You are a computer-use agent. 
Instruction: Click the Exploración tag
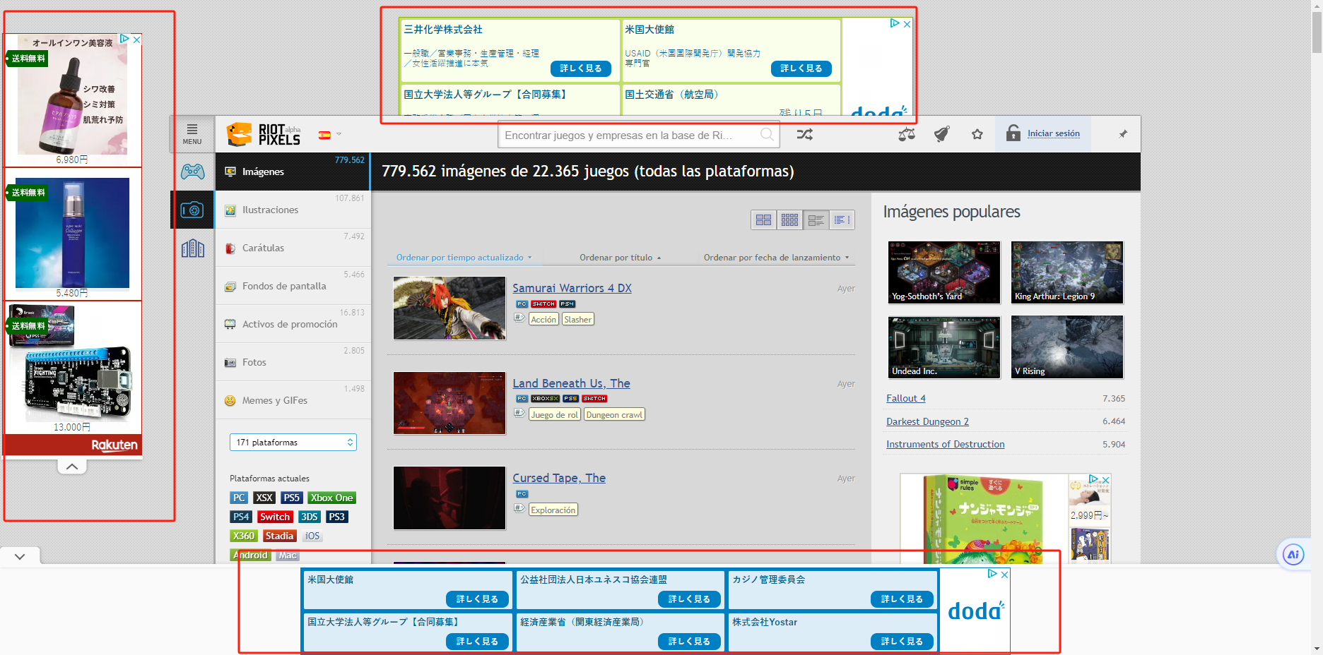click(x=553, y=510)
